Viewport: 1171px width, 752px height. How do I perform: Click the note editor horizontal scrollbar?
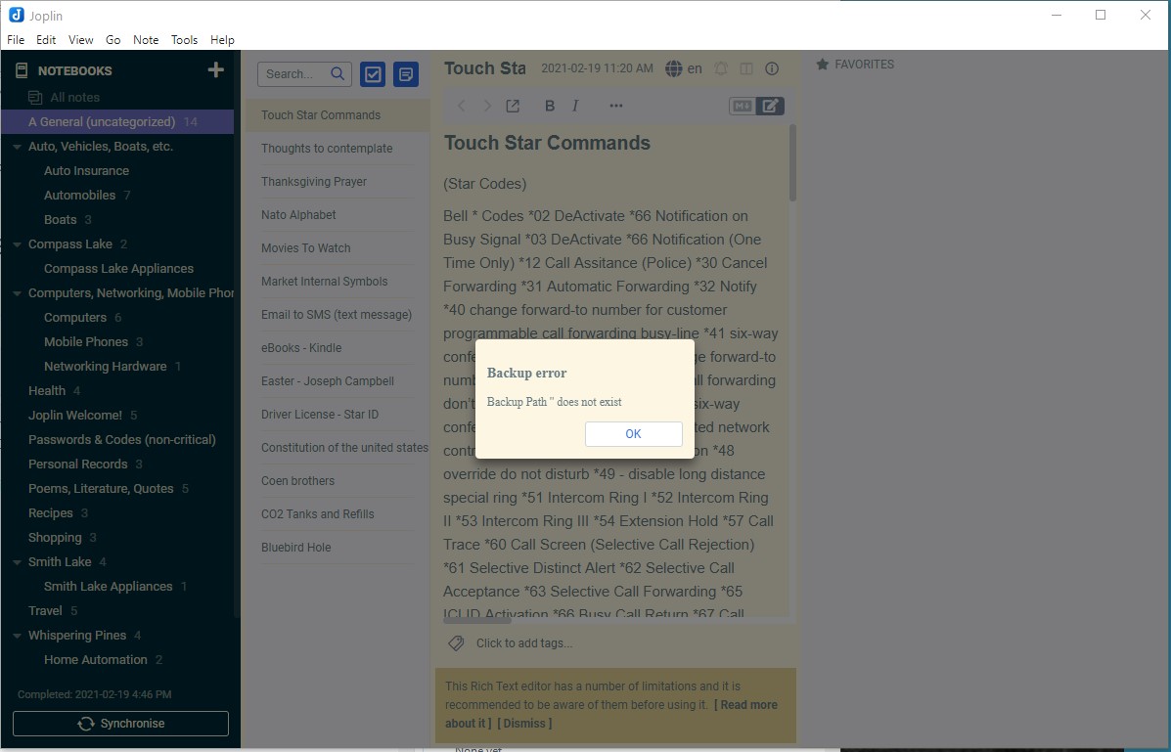click(477, 621)
